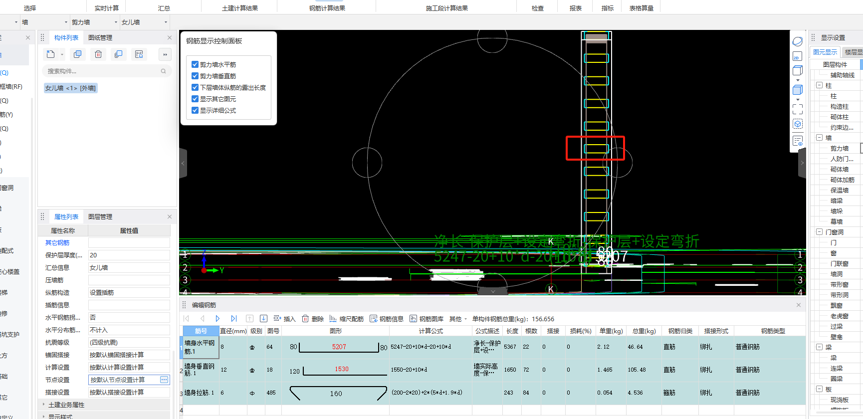Click the copy component icon
The width and height of the screenshot is (863, 419).
pyautogui.click(x=77, y=54)
